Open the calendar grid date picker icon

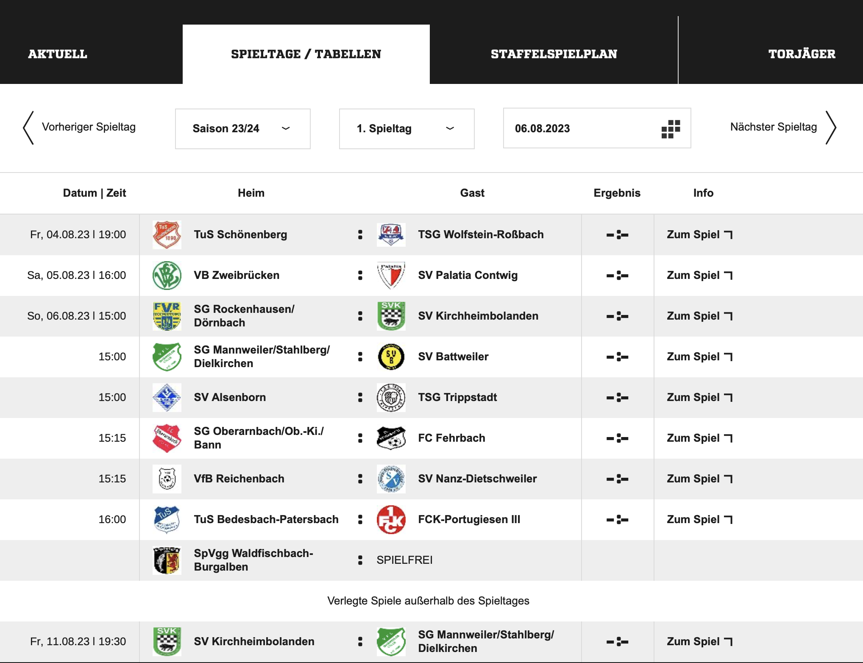[x=671, y=128]
